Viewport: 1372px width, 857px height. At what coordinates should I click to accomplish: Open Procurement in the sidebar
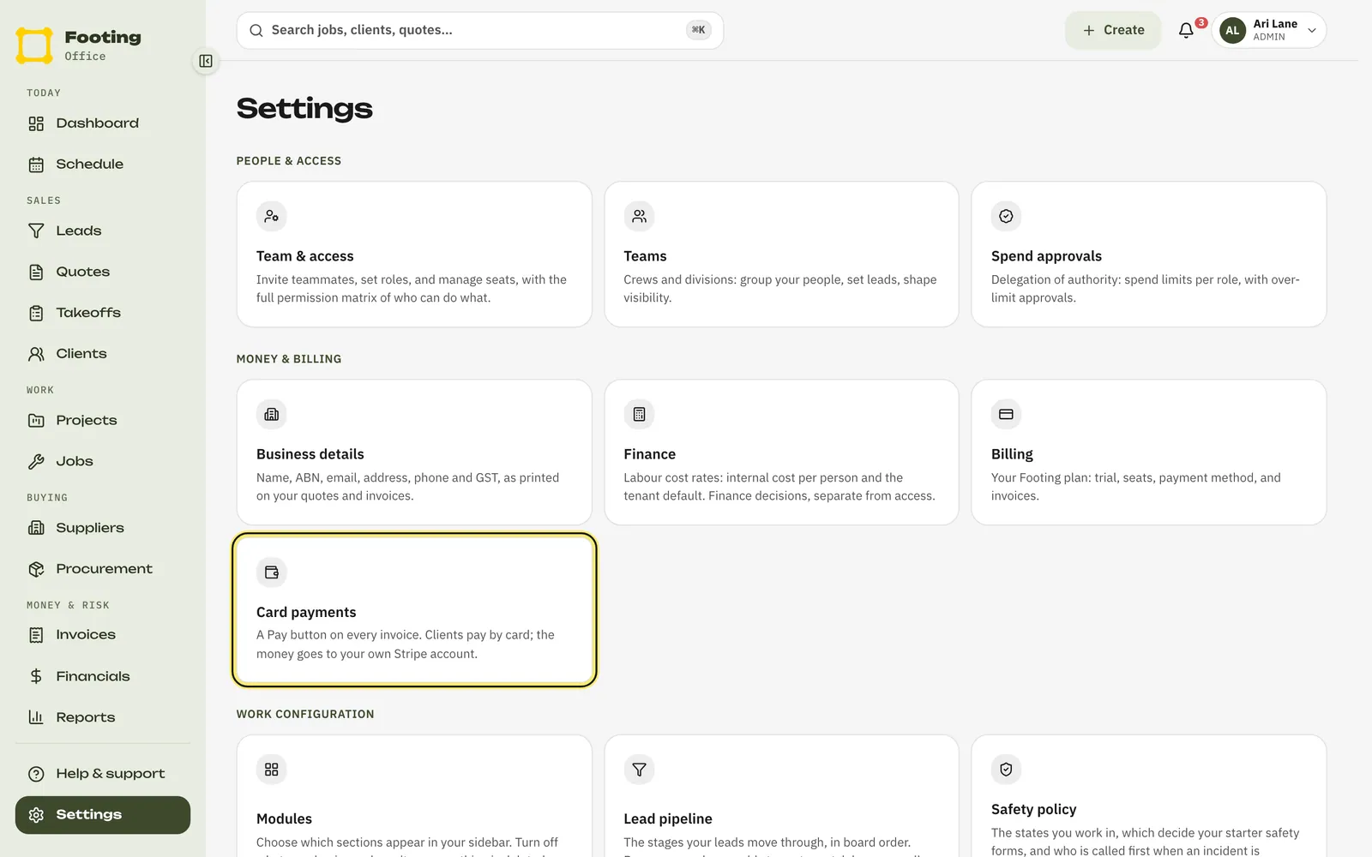[103, 569]
